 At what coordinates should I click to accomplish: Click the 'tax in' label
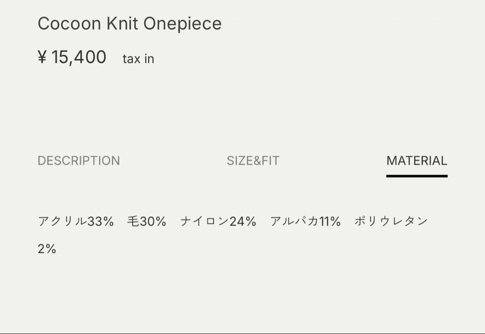pyautogui.click(x=138, y=58)
